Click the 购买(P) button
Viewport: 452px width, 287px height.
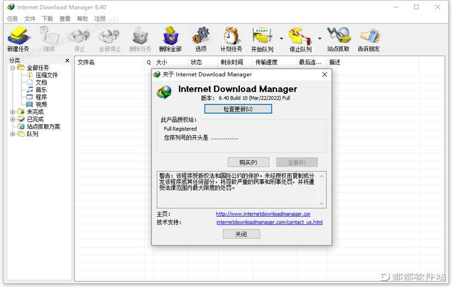click(x=248, y=162)
